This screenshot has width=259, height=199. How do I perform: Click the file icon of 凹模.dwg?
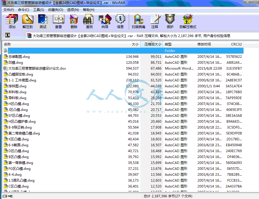tap(6, 62)
